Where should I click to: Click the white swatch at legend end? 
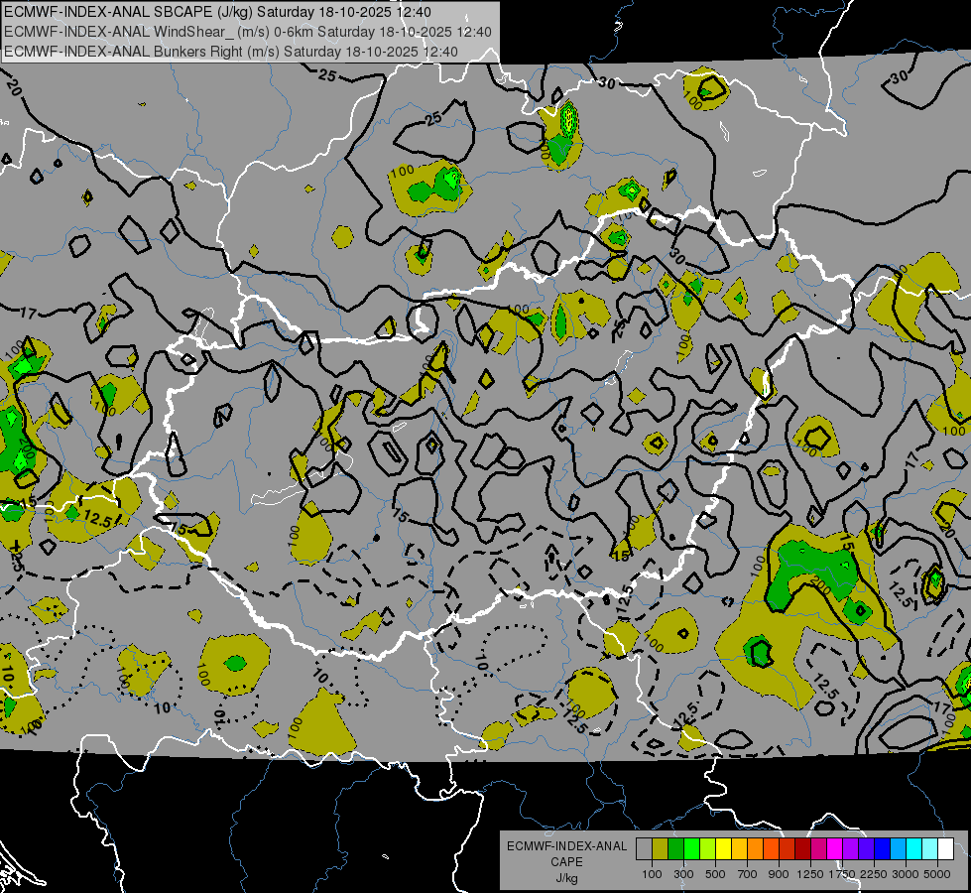[x=945, y=848]
